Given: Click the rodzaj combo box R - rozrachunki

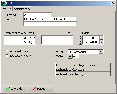Looking at the screenshot, I should click(85, 52).
